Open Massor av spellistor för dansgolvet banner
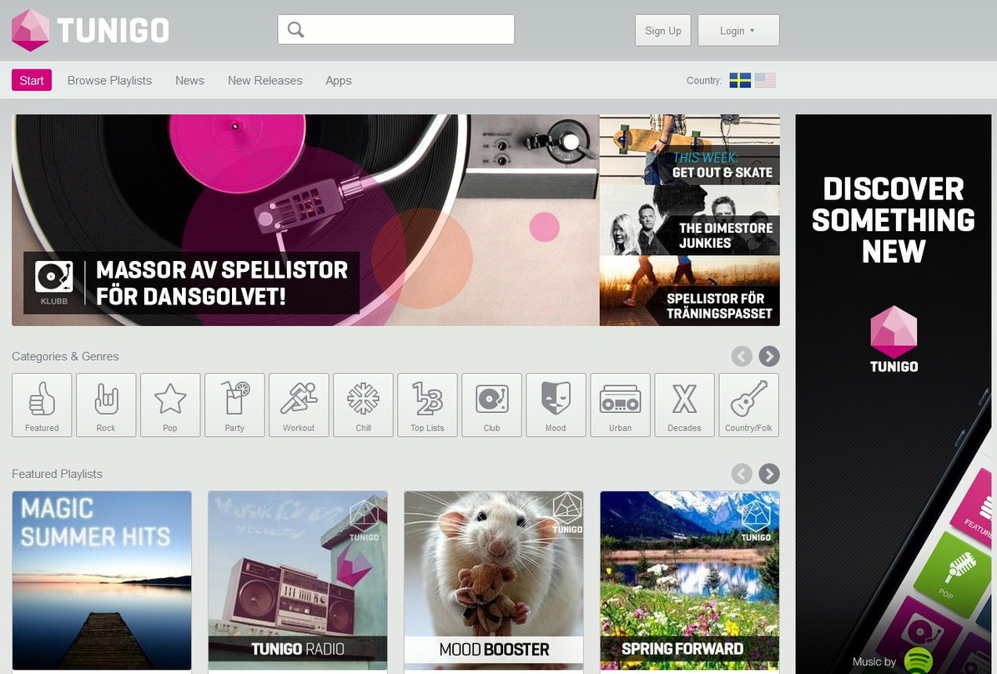Viewport: 997px width, 674px height. pos(305,220)
